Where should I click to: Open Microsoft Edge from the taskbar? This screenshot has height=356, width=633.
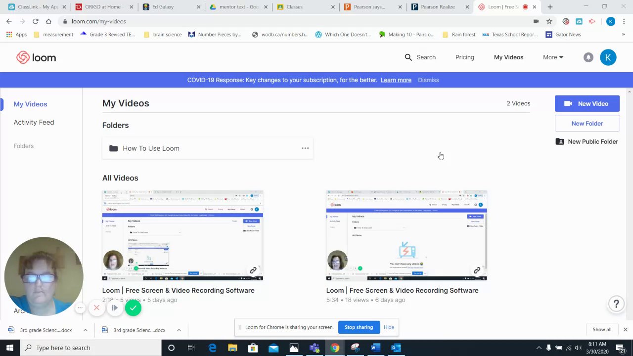coord(213,348)
